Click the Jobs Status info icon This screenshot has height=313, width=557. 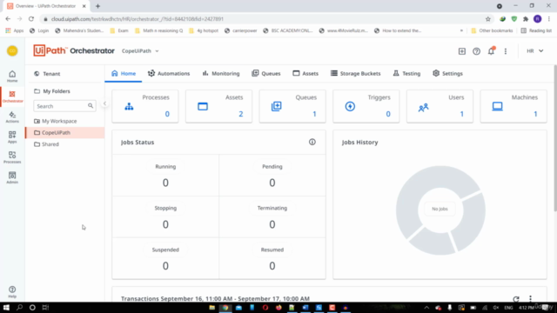click(x=312, y=142)
